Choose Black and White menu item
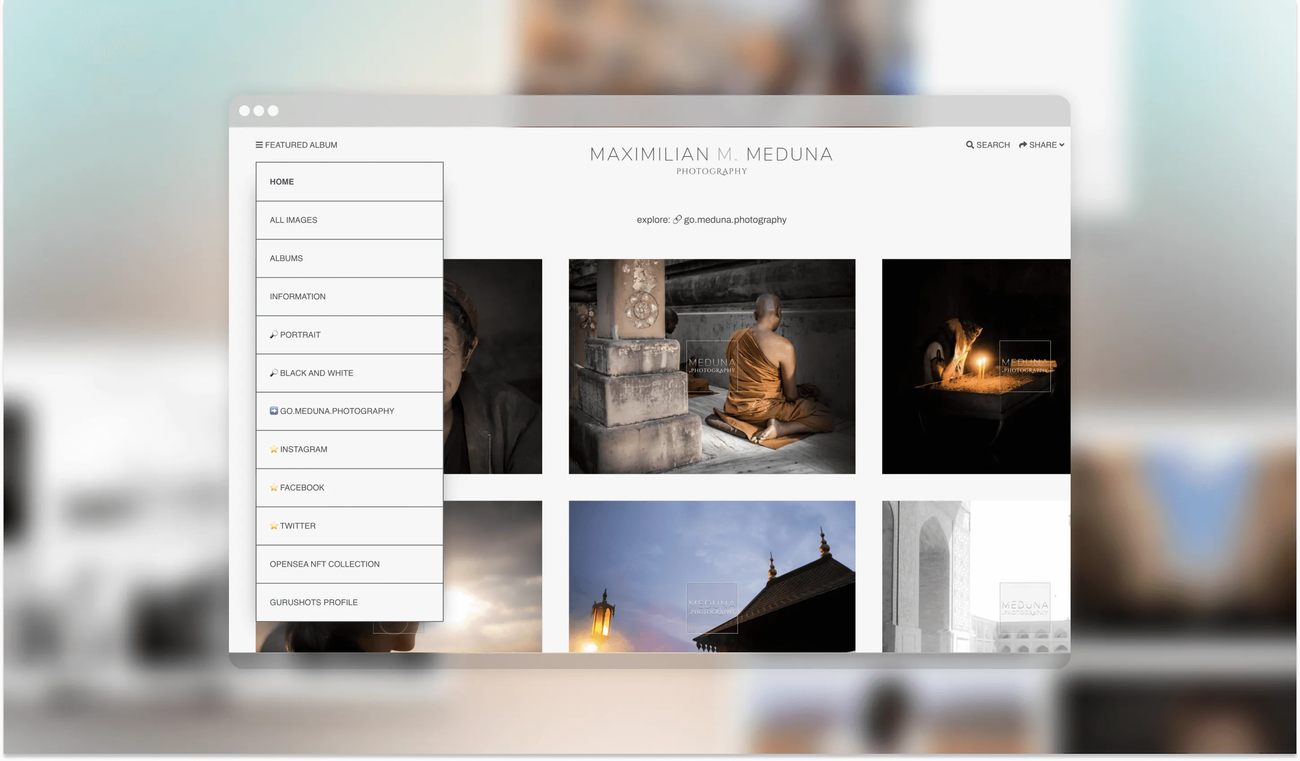 (349, 373)
